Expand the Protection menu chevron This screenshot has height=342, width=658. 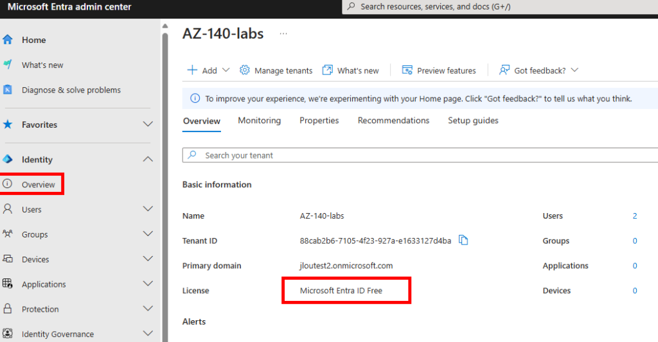[x=148, y=309]
